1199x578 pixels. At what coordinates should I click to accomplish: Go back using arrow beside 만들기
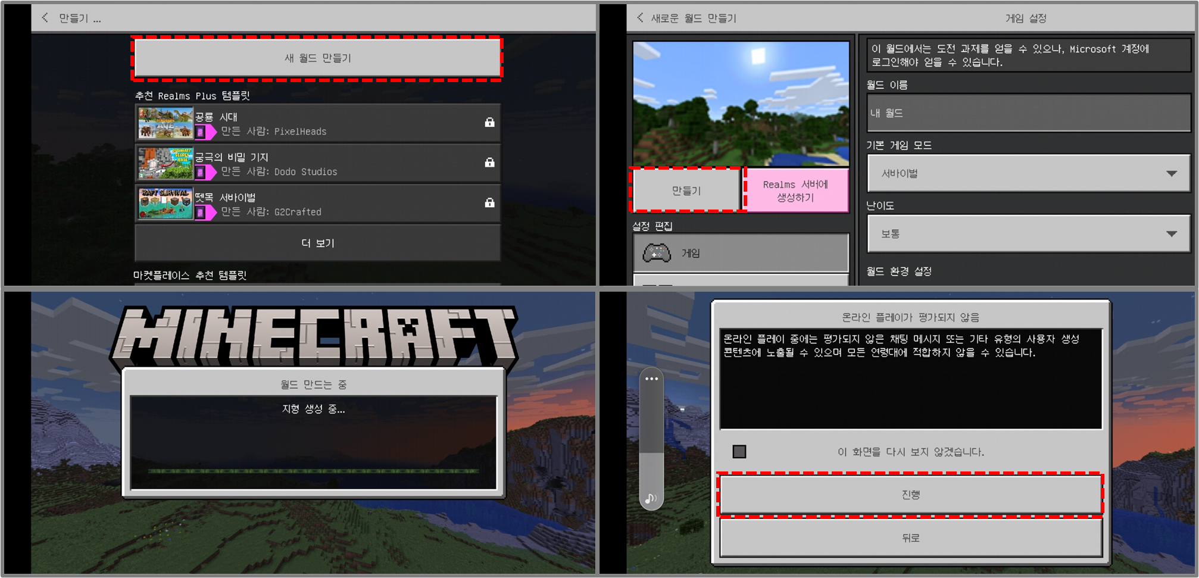tap(45, 18)
